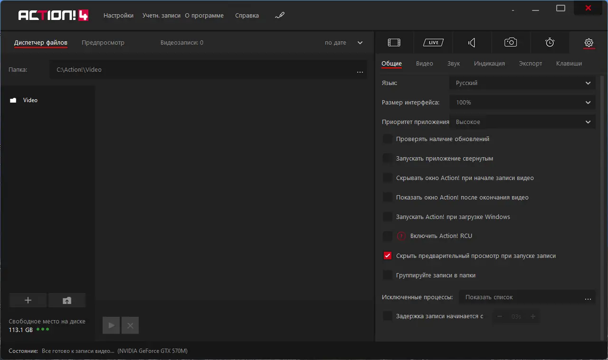The width and height of the screenshot is (608, 360).
Task: Open the LIVE streaming tab
Action: 433,43
